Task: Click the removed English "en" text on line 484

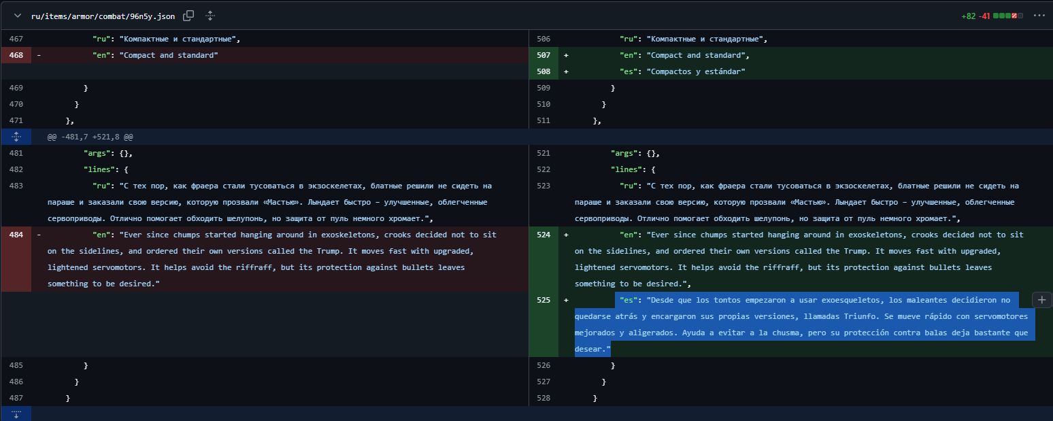Action: 271,259
